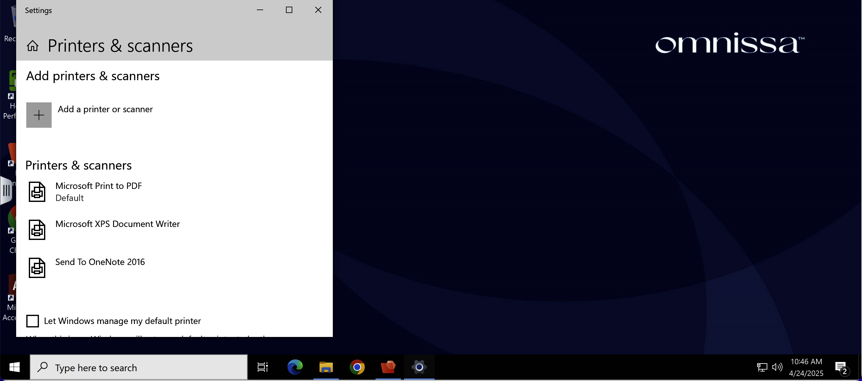862x381 pixels.
Task: Click the Settings gear taskbar icon
Action: pyautogui.click(x=419, y=367)
